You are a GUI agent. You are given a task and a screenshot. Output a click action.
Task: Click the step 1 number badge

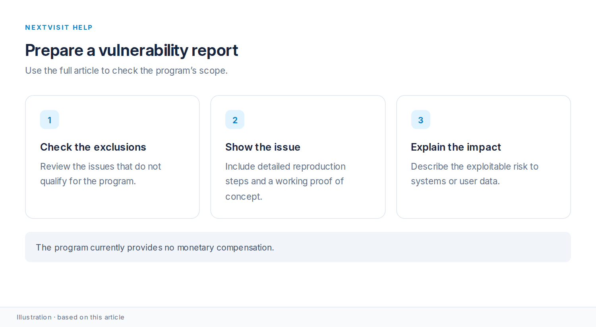[x=50, y=120]
